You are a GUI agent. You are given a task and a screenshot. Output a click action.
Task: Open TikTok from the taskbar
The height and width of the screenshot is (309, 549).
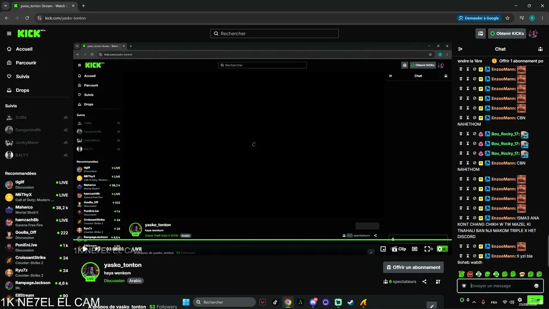[275, 302]
